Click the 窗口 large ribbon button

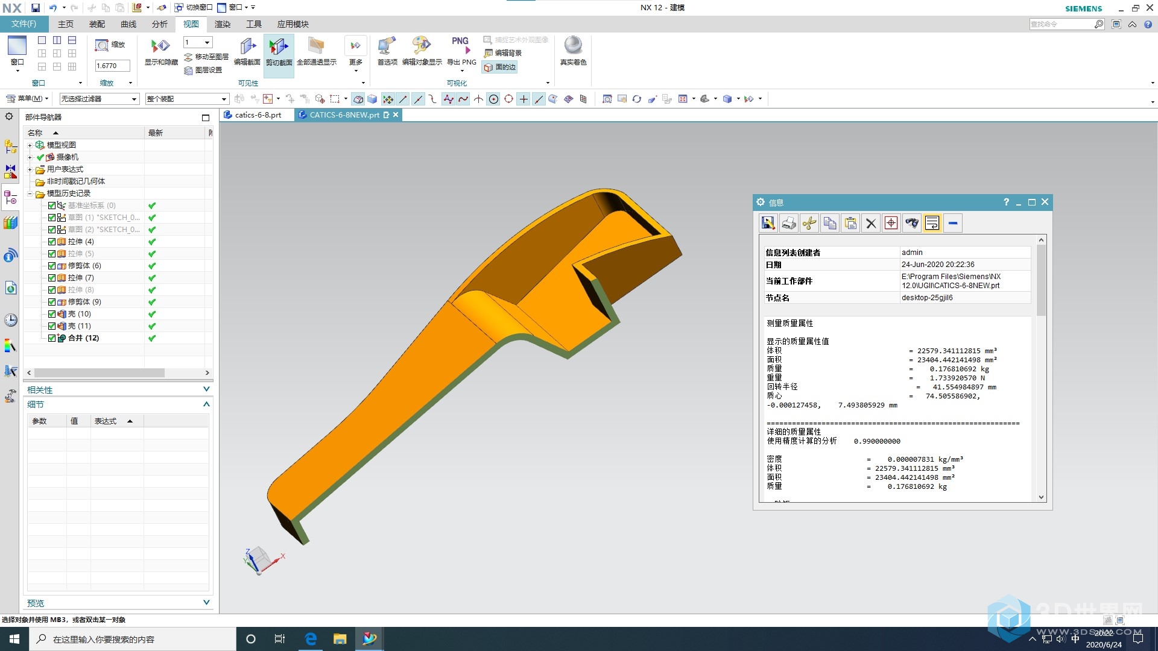pyautogui.click(x=17, y=54)
